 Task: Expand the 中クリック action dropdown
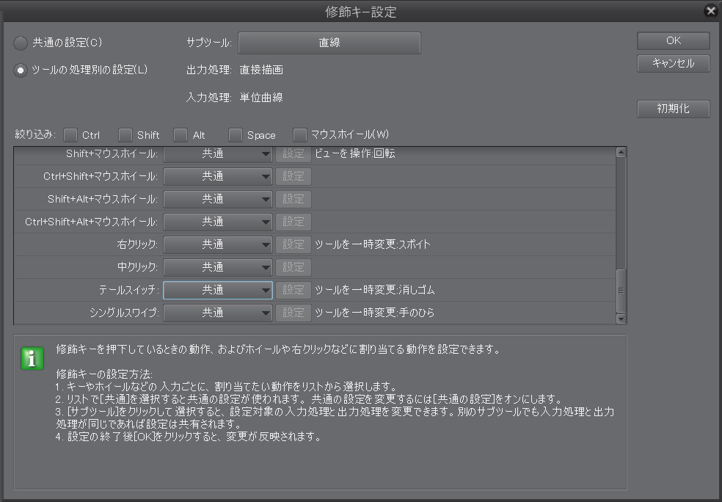coord(217,267)
